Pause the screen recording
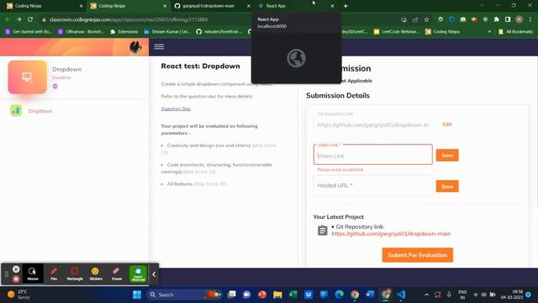 pos(16,269)
